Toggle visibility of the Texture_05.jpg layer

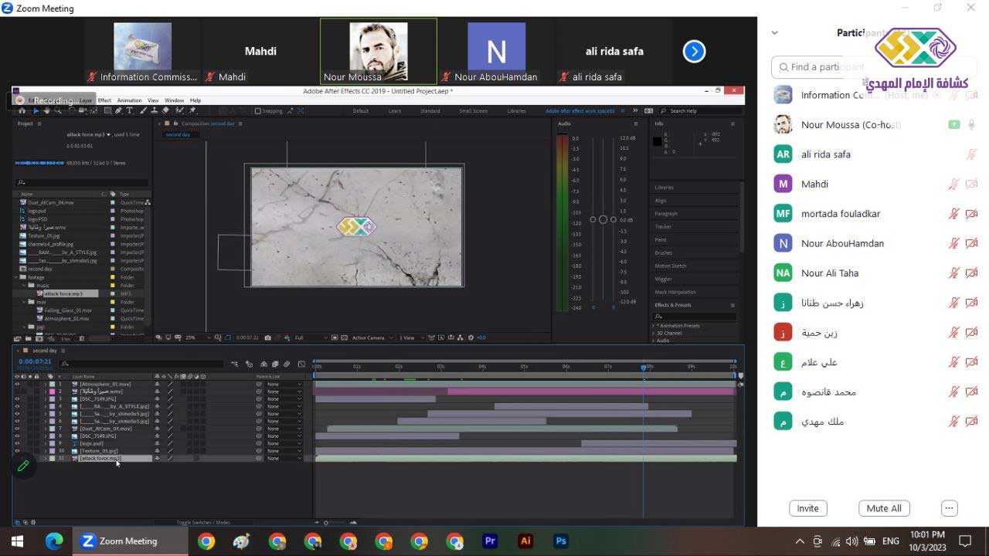17,451
